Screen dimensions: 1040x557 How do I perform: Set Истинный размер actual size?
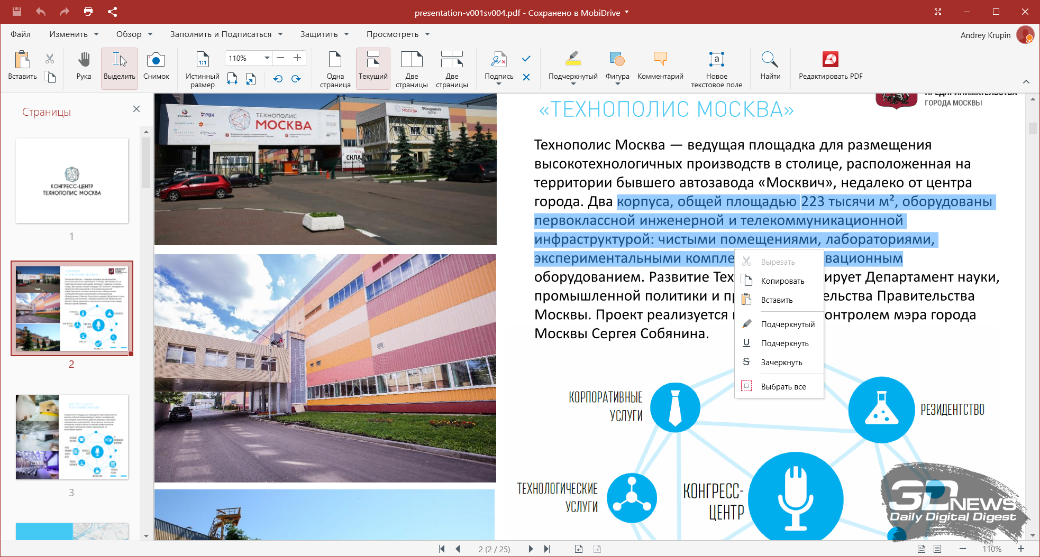click(x=203, y=69)
